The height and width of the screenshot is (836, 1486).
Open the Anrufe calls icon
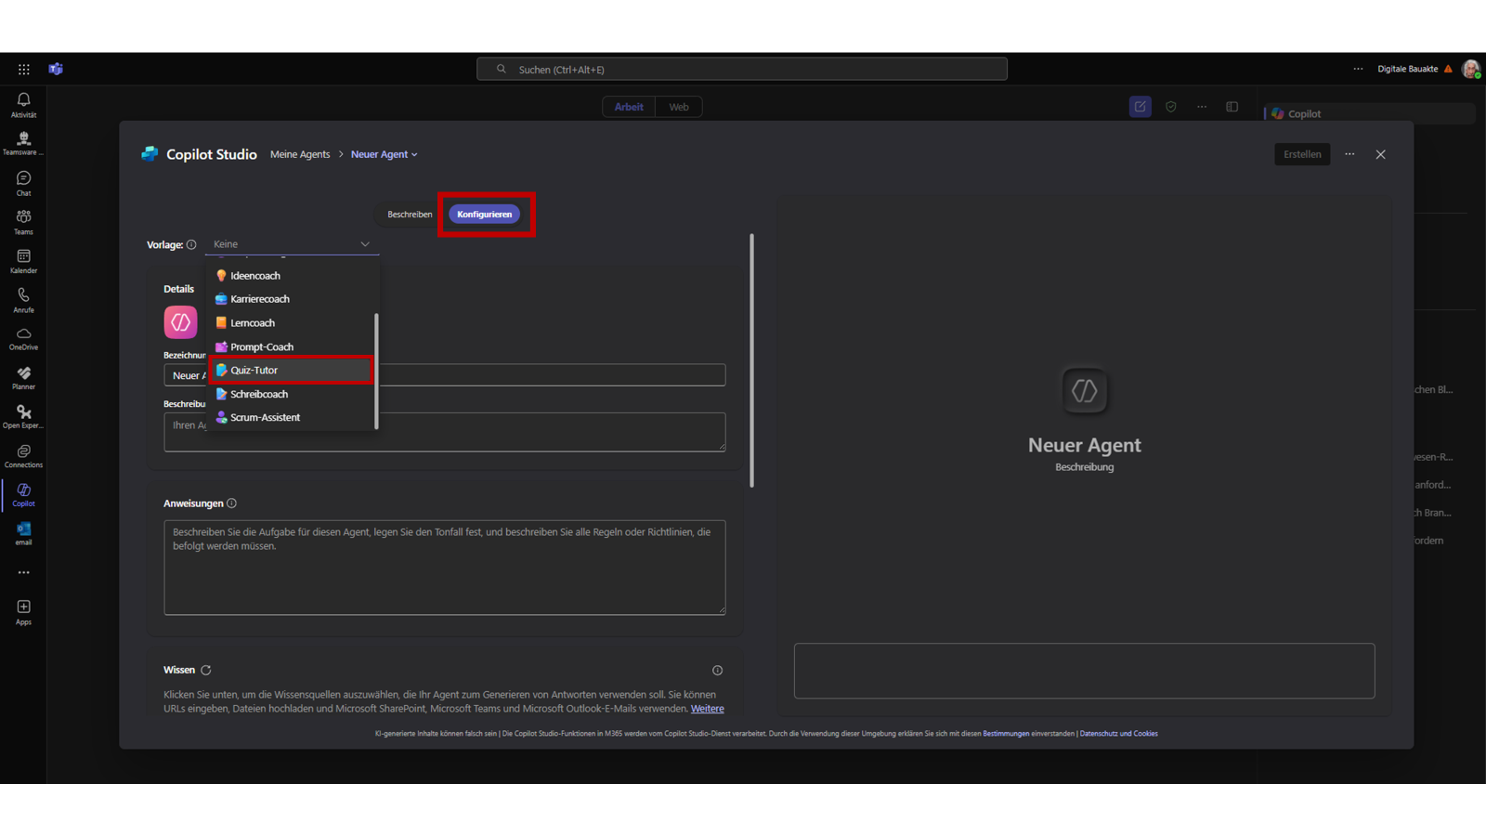[x=23, y=299]
